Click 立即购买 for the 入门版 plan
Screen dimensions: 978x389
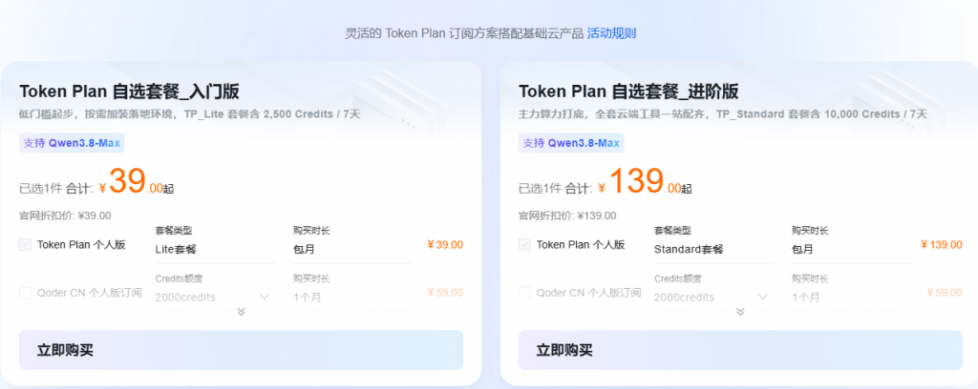(x=242, y=350)
